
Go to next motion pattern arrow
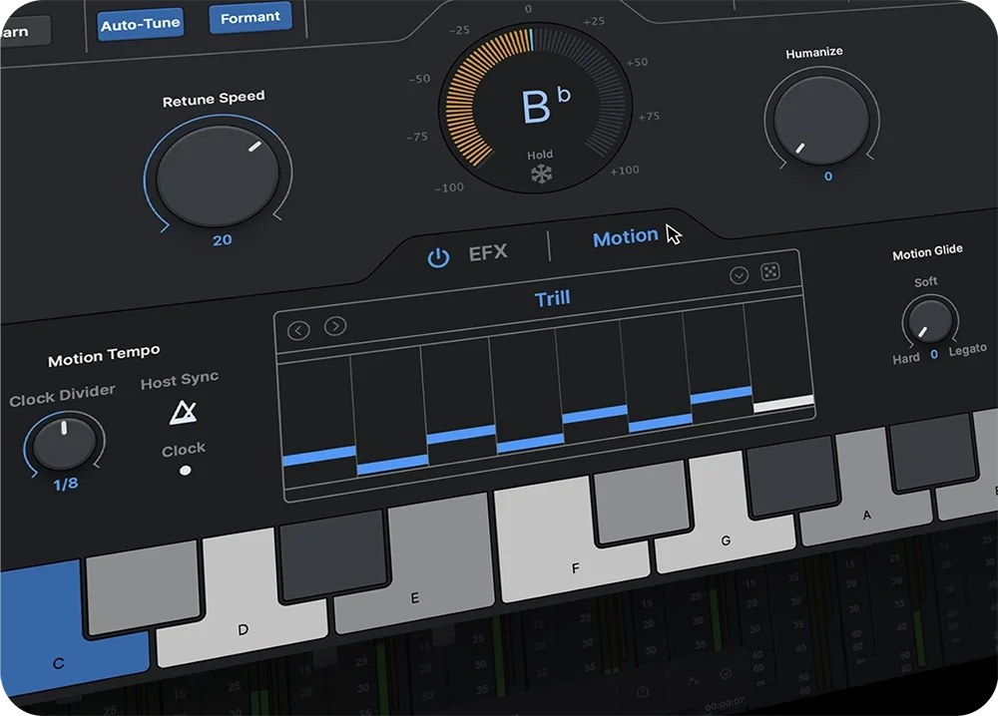(335, 326)
